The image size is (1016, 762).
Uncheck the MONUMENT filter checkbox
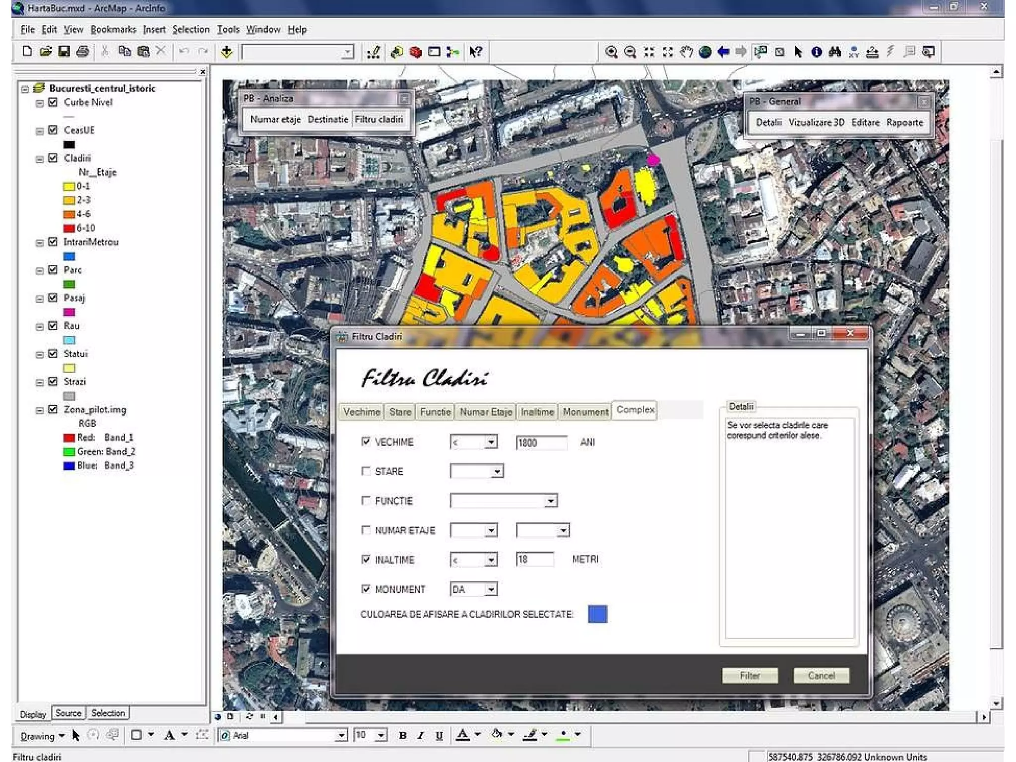[x=366, y=589]
